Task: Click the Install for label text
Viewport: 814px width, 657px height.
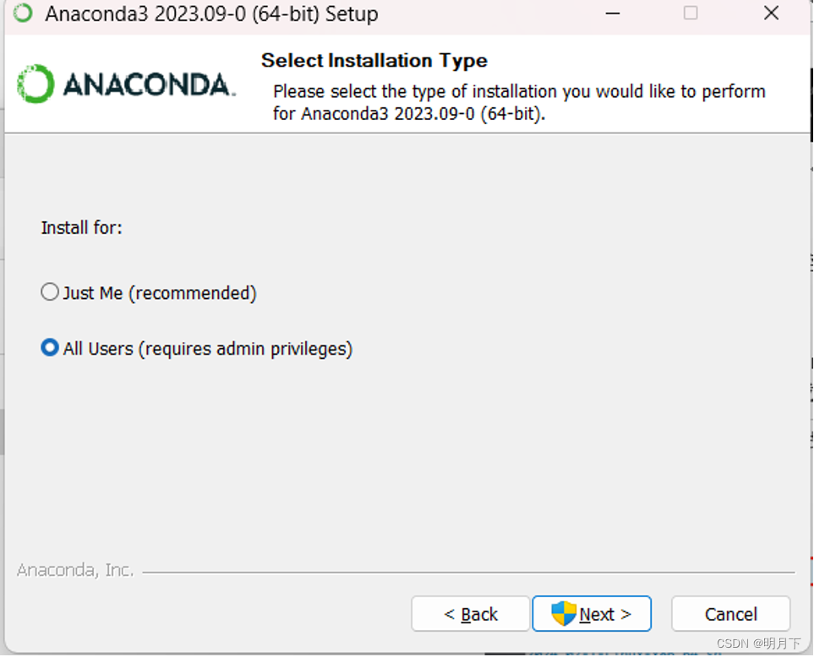Action: (81, 227)
